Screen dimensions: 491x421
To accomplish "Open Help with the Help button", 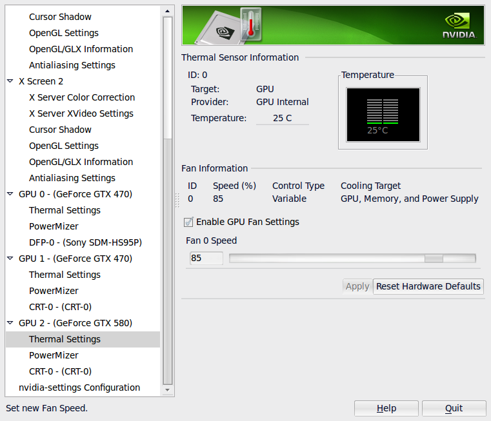I will pyautogui.click(x=386, y=408).
